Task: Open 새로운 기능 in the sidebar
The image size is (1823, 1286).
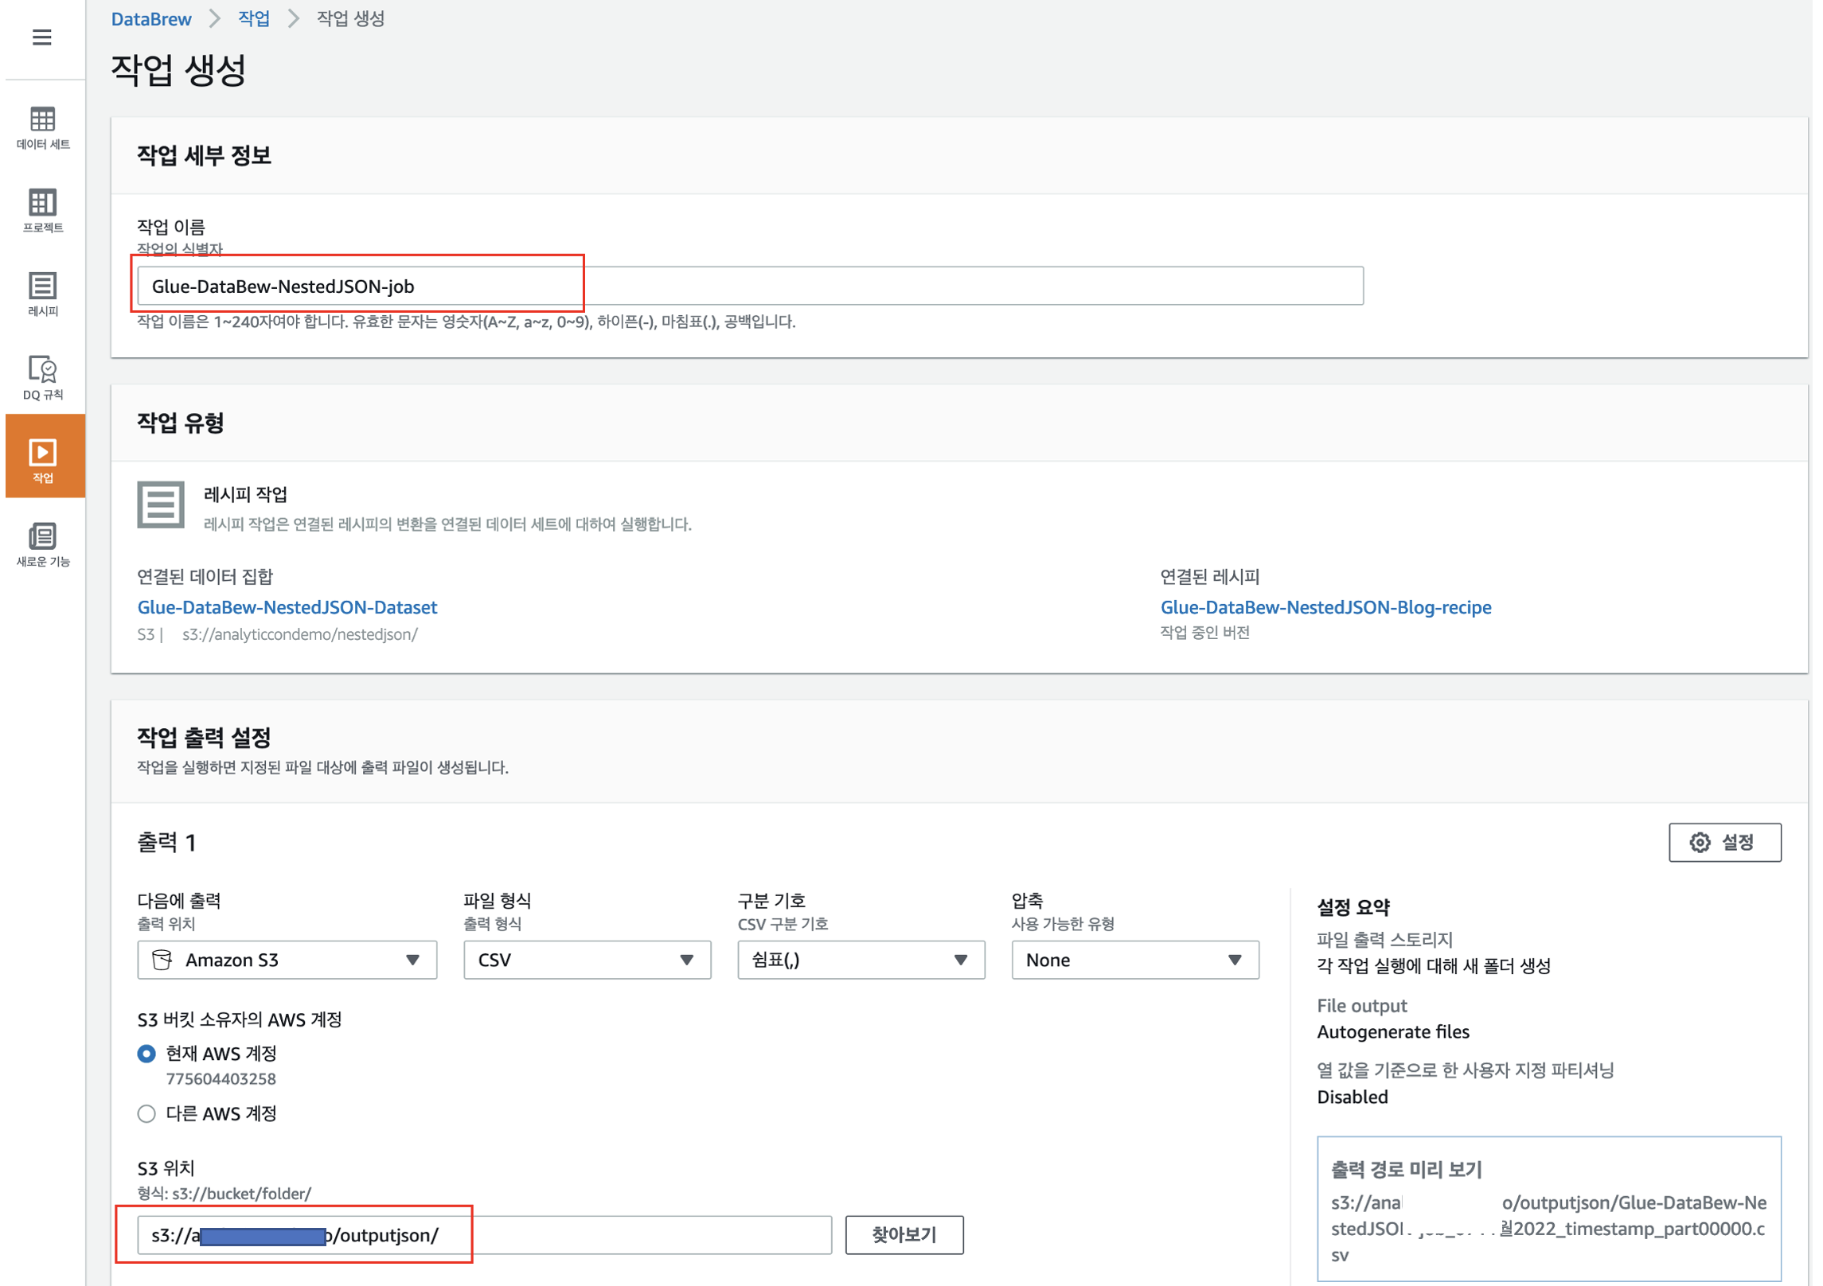Action: point(43,545)
